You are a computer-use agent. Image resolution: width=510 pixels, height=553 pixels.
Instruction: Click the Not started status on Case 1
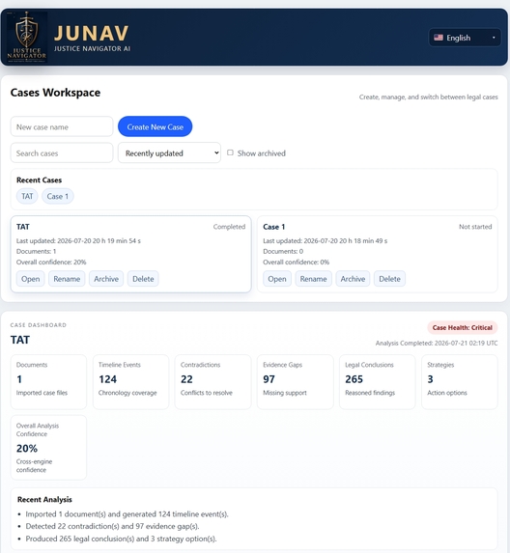(x=475, y=227)
